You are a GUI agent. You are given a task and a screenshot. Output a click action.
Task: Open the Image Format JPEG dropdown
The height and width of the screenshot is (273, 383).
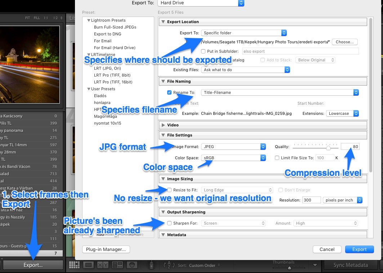pos(233,147)
